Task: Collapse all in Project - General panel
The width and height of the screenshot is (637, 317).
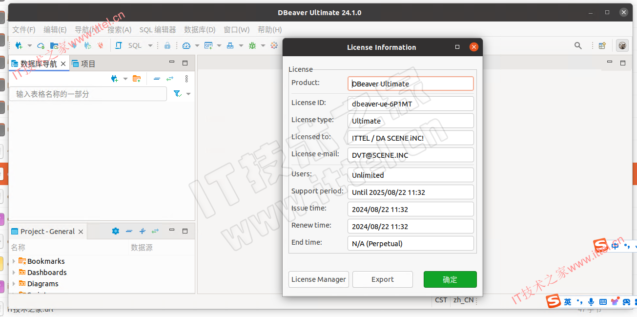Action: 129,231
